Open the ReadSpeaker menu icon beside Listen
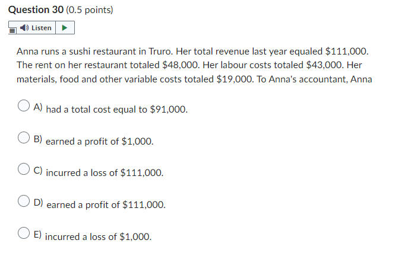This screenshot has width=411, height=256. coord(12,30)
